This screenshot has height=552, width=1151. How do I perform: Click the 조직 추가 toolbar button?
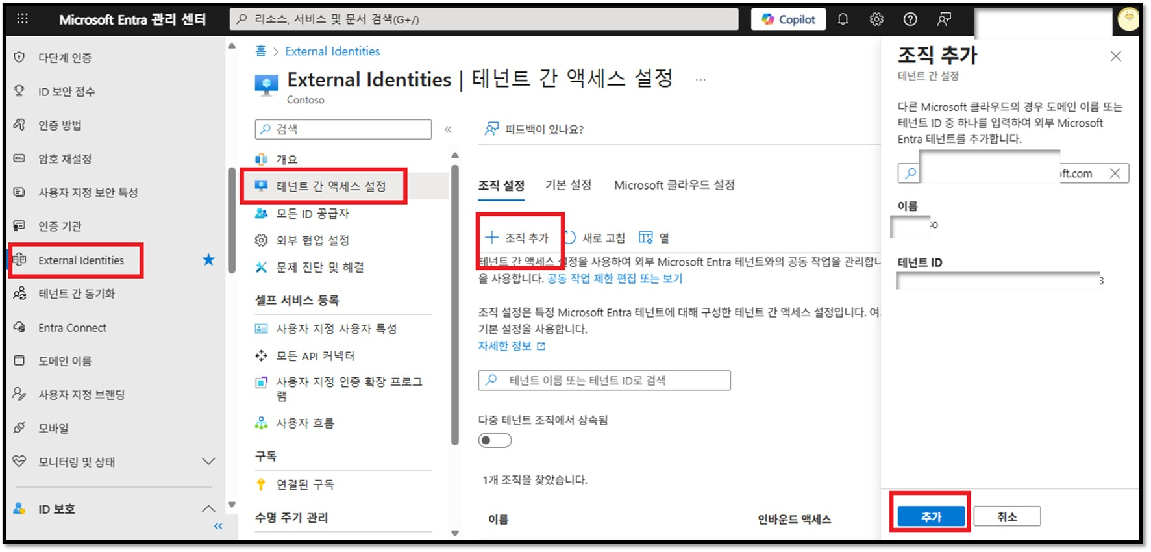[x=517, y=238]
